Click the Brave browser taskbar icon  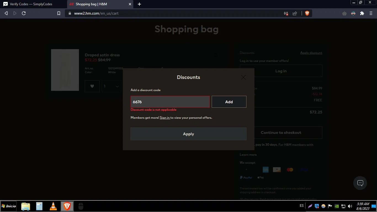pyautogui.click(x=67, y=206)
